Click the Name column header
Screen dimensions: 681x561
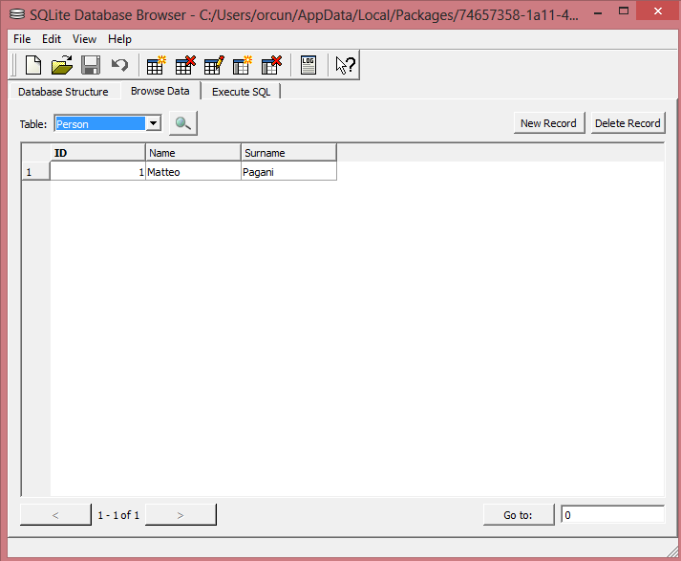point(193,153)
